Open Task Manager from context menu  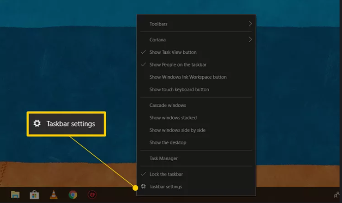click(x=196, y=158)
